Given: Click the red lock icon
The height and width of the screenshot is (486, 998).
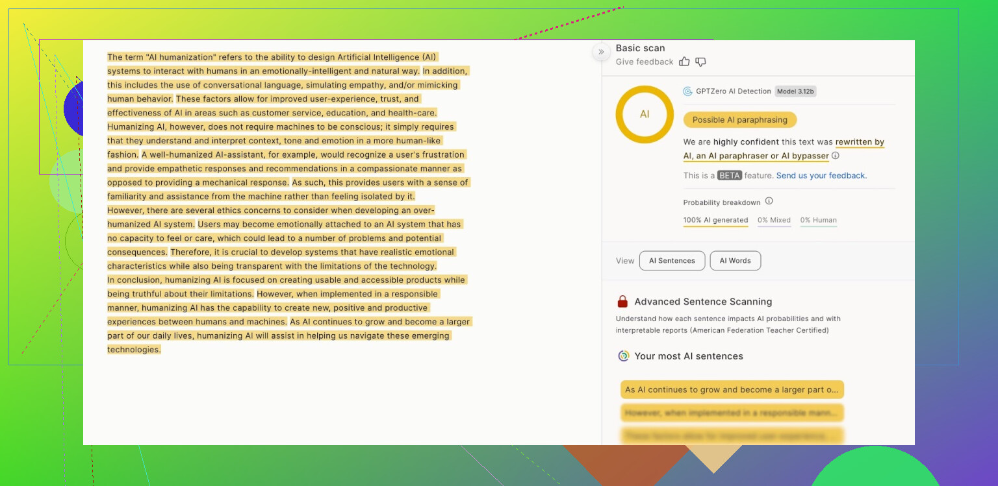Looking at the screenshot, I should [622, 302].
